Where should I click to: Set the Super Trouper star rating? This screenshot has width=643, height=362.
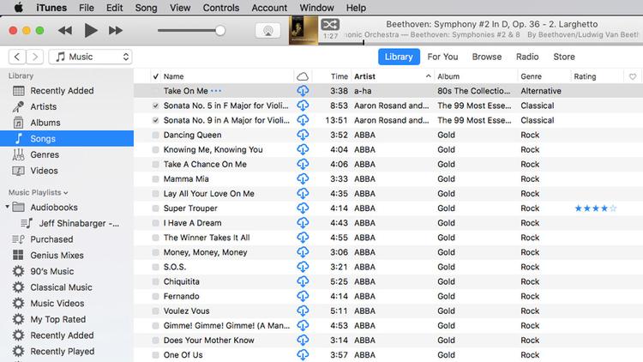click(x=596, y=208)
